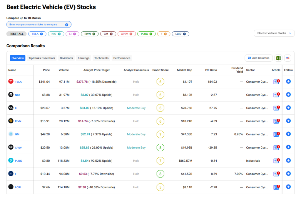
Task: Remove NIO chip from comparison
Action: (59, 34)
